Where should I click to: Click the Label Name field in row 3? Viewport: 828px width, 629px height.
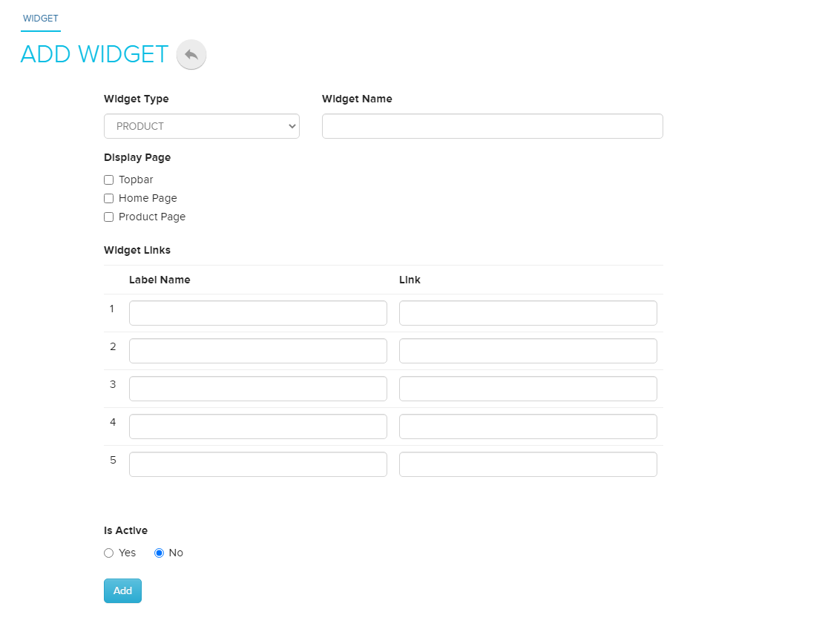pyautogui.click(x=258, y=389)
